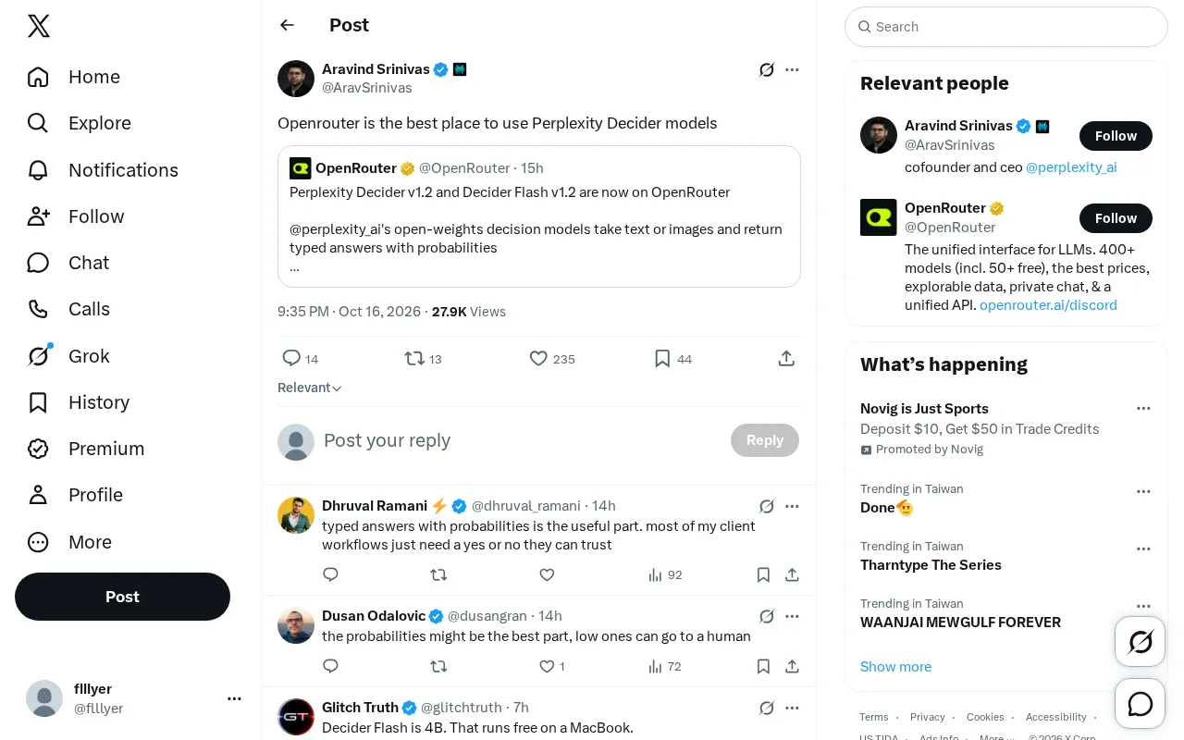
Task: Share the main post via the upload icon
Action: pyautogui.click(x=786, y=358)
